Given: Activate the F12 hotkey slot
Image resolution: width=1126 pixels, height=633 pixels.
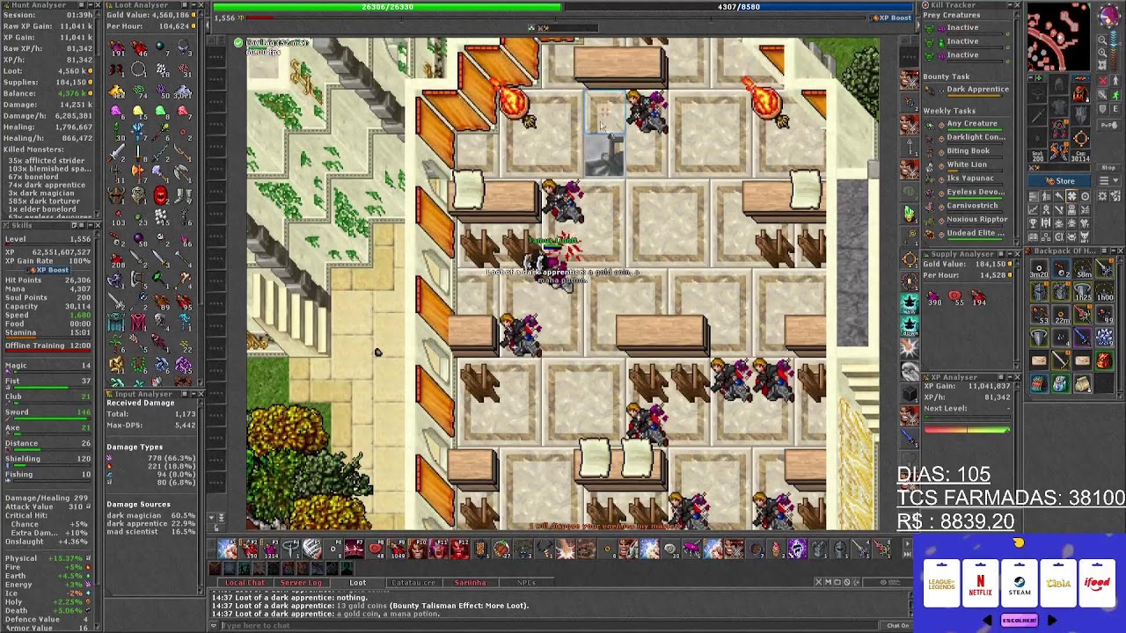Looking at the screenshot, I should pos(459,549).
